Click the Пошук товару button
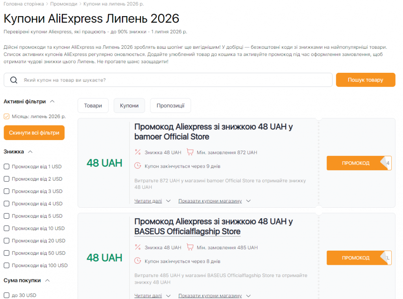 [x=366, y=80]
